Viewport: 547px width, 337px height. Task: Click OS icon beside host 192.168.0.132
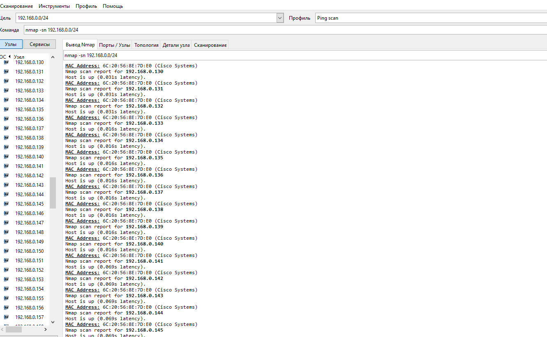pos(6,81)
